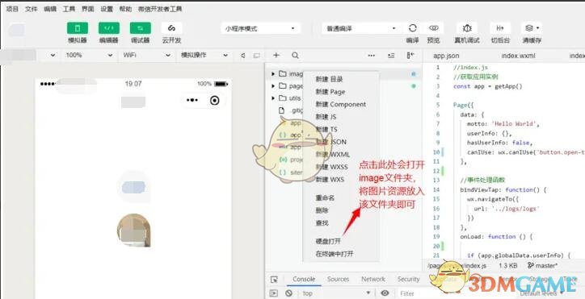Screen dimensions: 585x299
Task: Open the WiFi network dropdown
Action: click(x=146, y=55)
